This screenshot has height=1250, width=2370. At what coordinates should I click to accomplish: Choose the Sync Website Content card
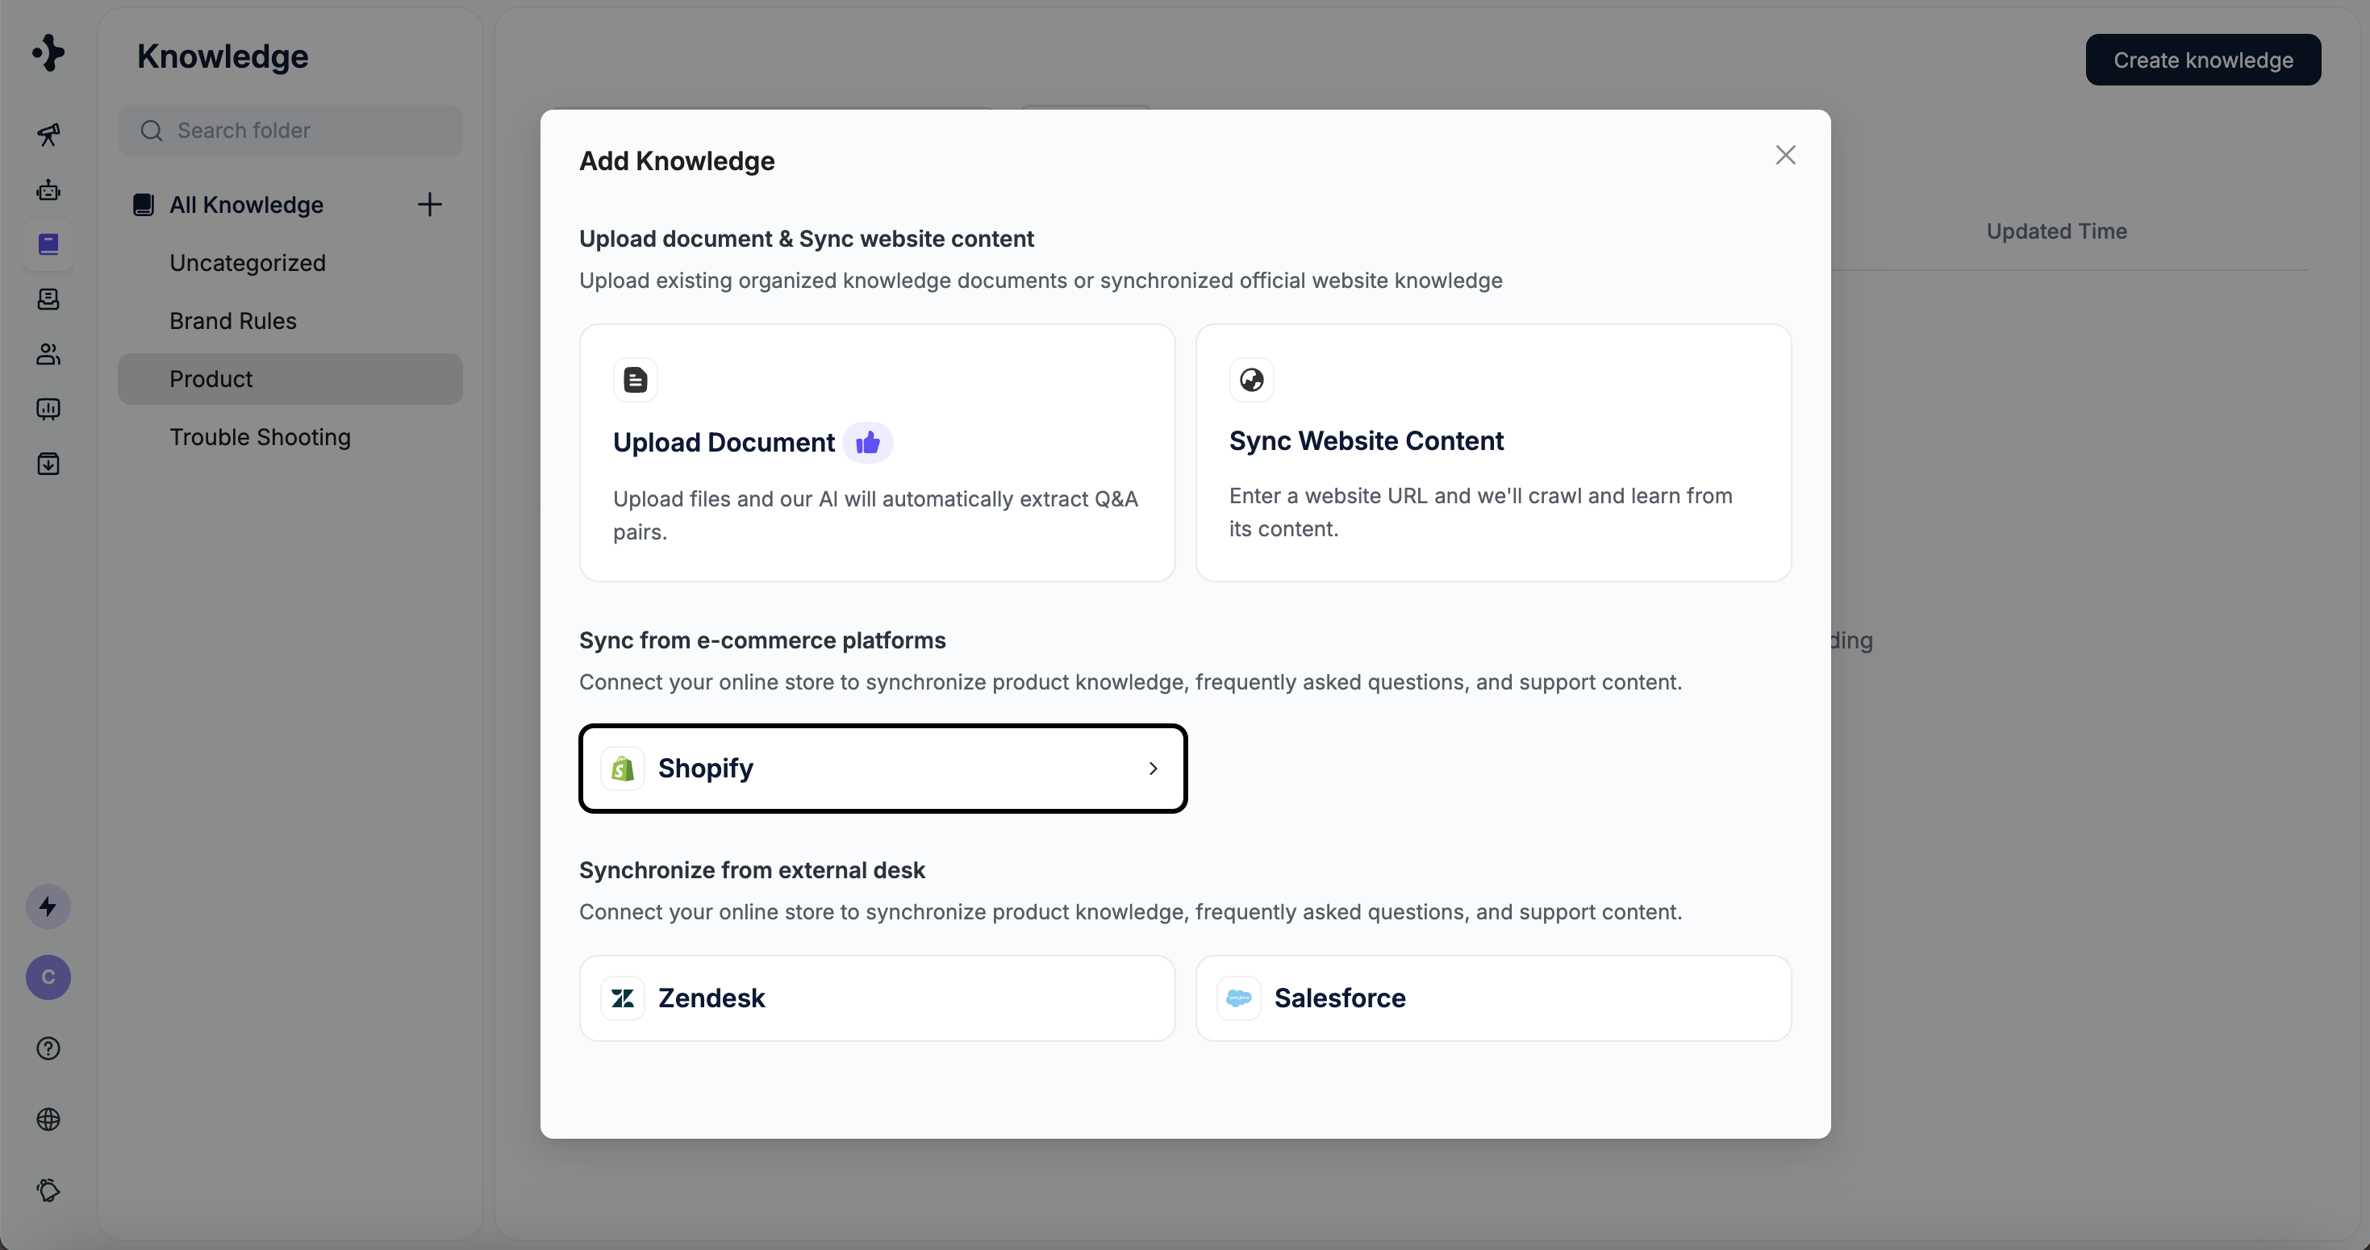coord(1492,452)
